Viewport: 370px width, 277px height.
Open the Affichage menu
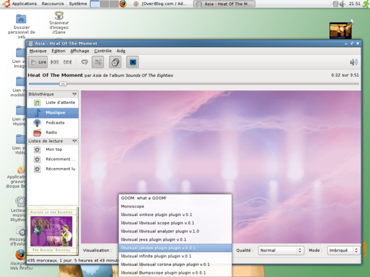[x=80, y=51]
